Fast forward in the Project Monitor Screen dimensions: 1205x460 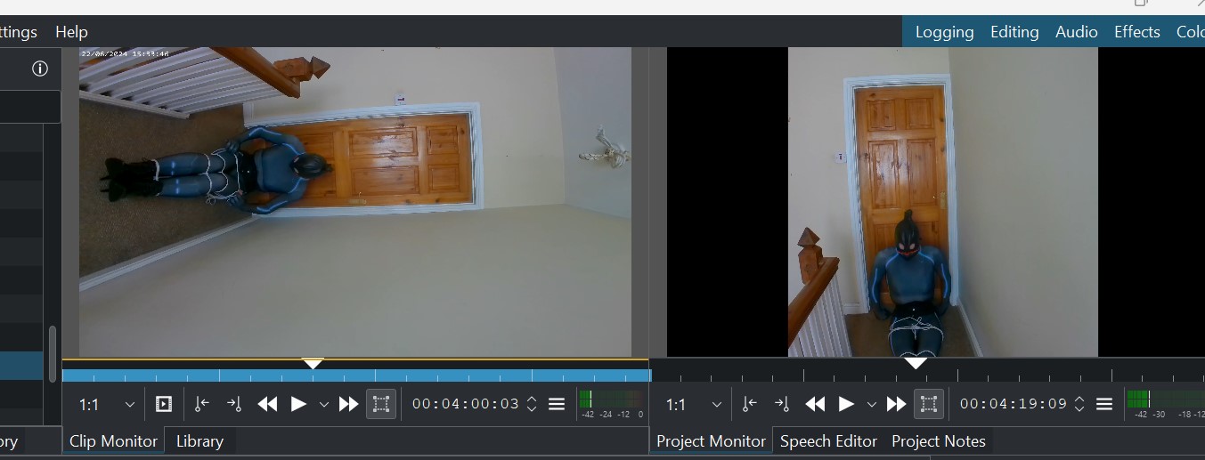(x=896, y=404)
